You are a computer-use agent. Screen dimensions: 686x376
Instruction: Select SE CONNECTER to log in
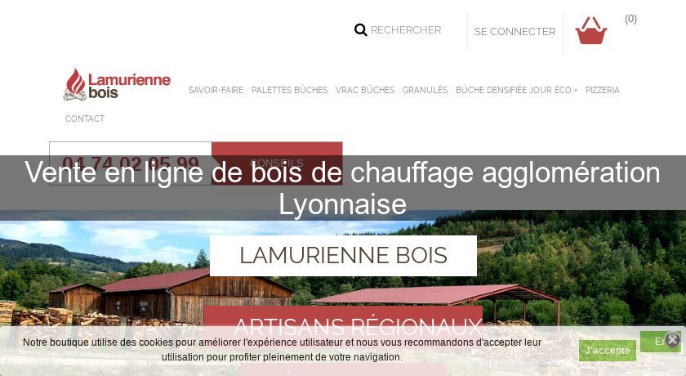(x=514, y=32)
